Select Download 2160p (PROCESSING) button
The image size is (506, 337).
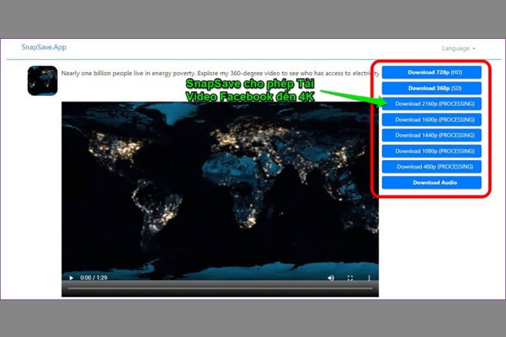pos(431,104)
